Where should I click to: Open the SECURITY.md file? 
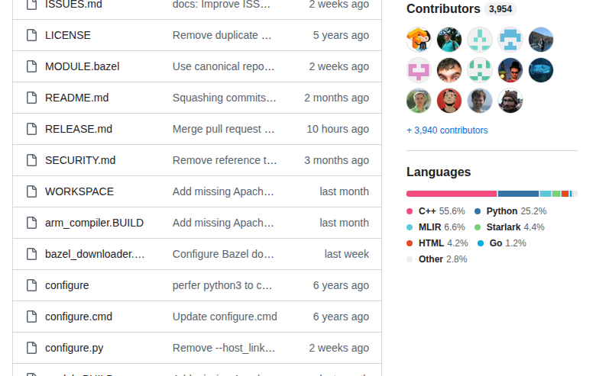pos(80,160)
